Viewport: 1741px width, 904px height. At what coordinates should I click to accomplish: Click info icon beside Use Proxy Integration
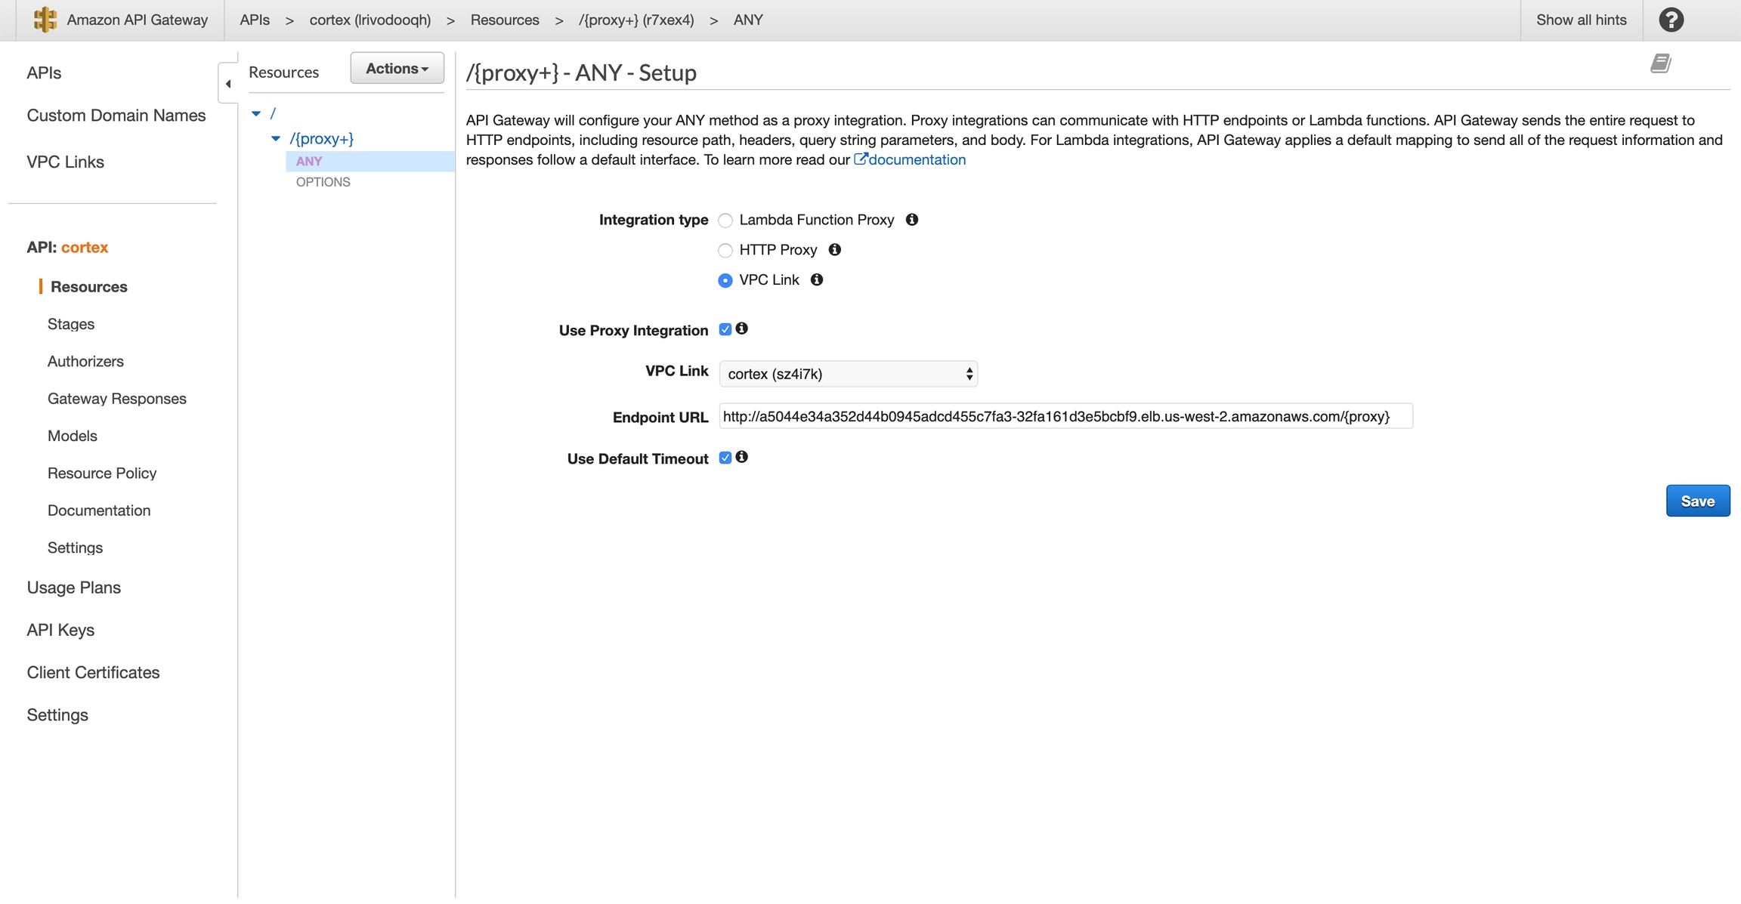[742, 329]
